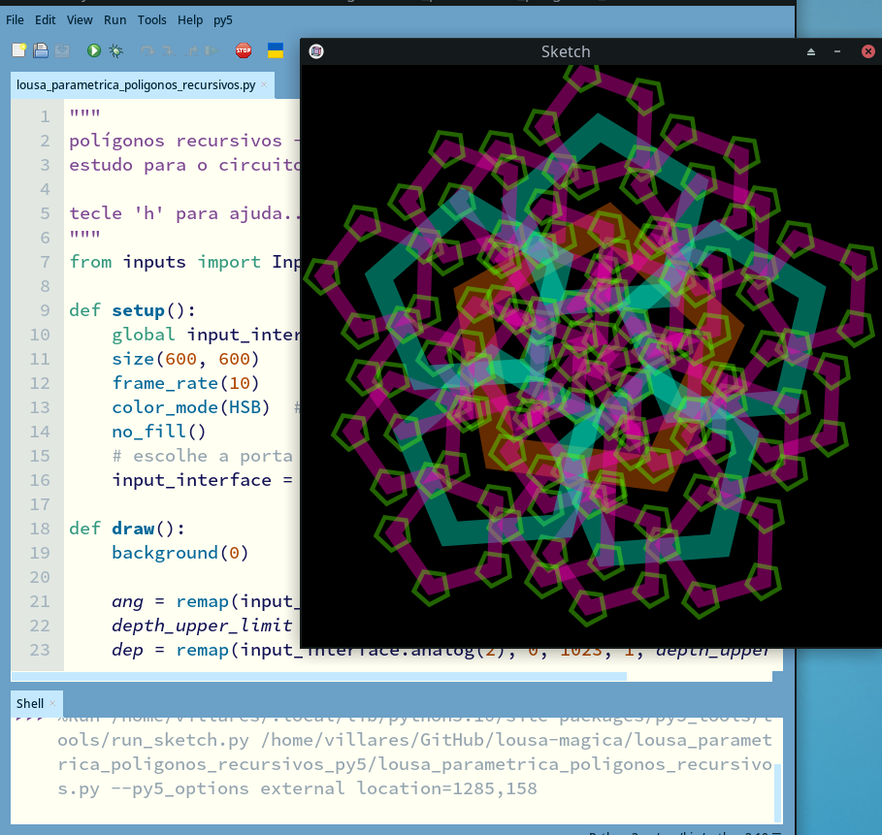This screenshot has height=835, width=882.
Task: Open the py5 menu
Action: click(223, 19)
